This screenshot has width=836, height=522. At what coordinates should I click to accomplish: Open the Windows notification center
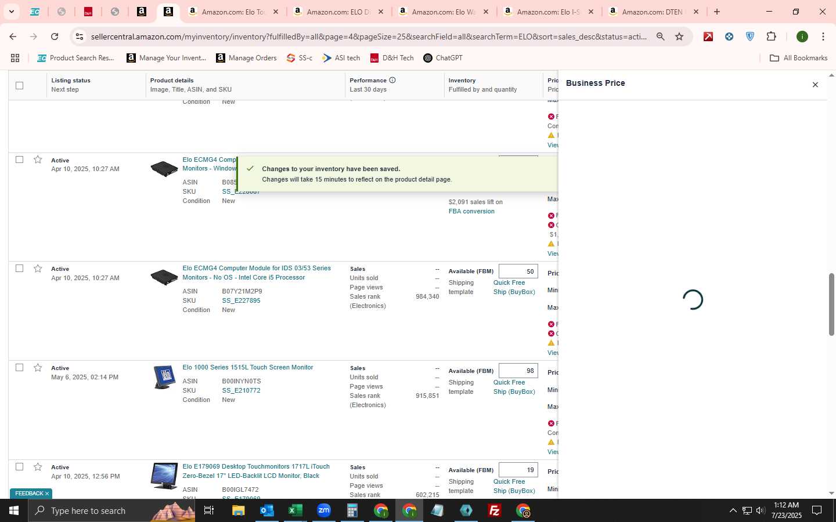point(817,510)
